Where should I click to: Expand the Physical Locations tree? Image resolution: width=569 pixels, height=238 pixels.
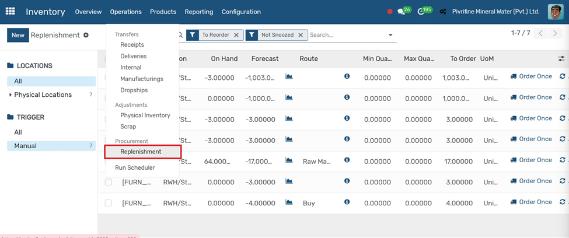[10, 95]
